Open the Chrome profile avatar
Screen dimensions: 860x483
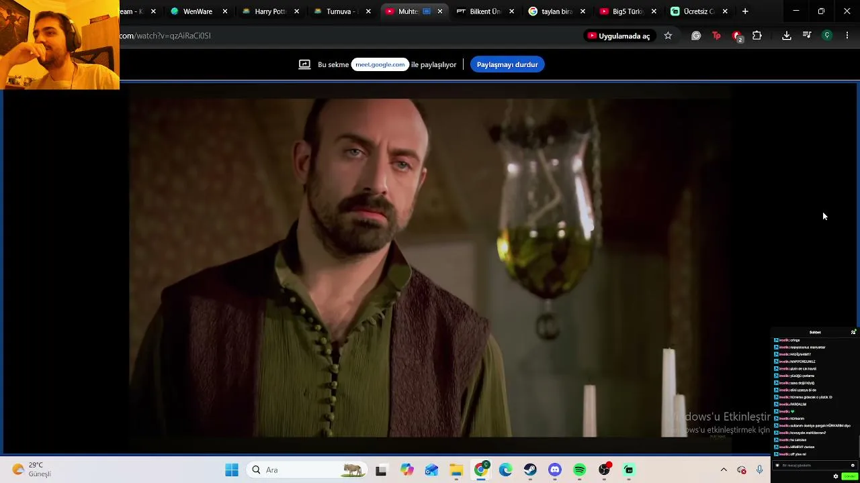coord(827,36)
